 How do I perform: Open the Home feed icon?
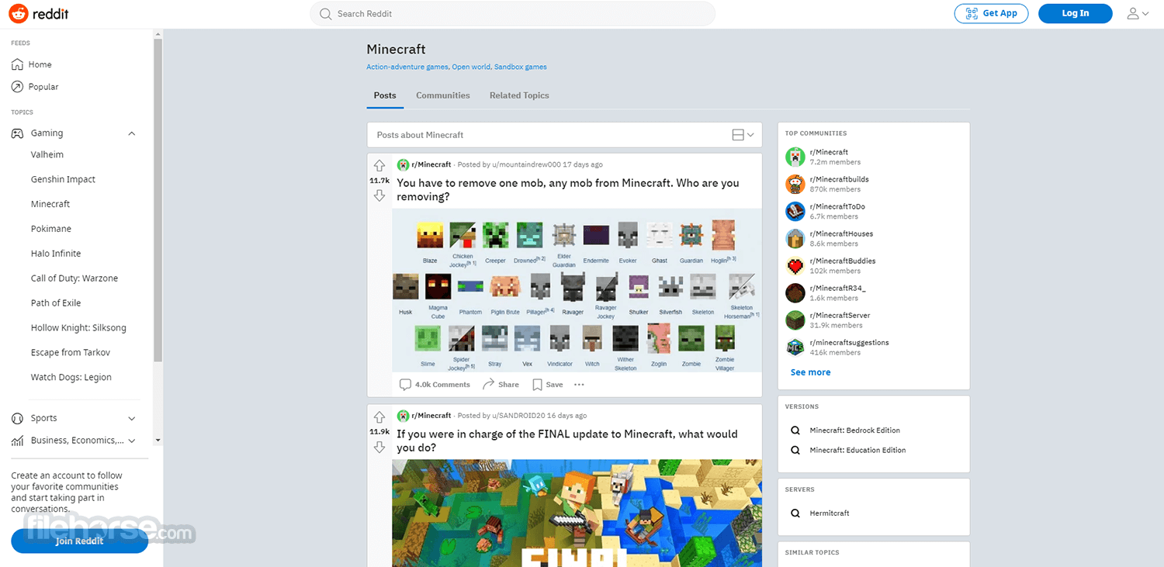pyautogui.click(x=17, y=64)
